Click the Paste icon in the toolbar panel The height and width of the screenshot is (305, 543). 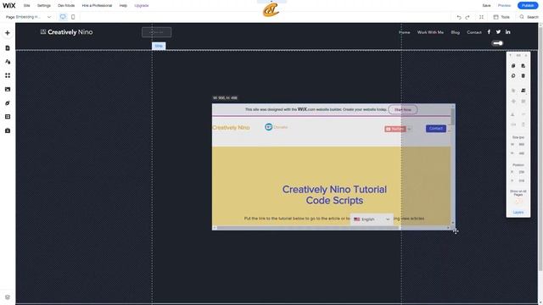[x=523, y=66]
